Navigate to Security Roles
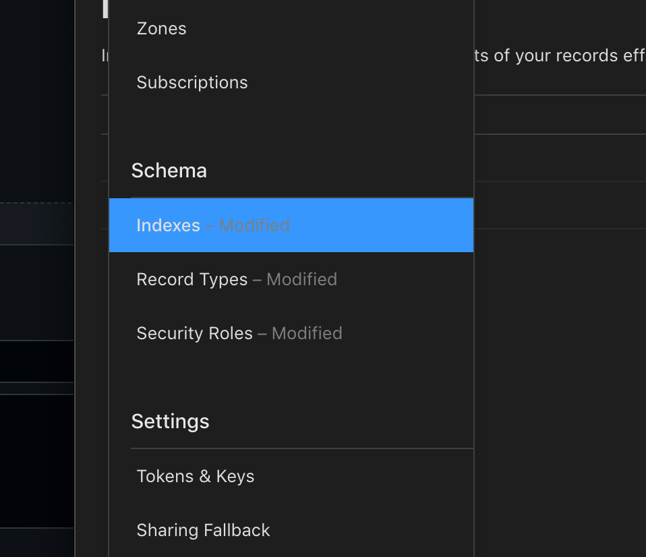Image resolution: width=646 pixels, height=557 pixels. 194,333
